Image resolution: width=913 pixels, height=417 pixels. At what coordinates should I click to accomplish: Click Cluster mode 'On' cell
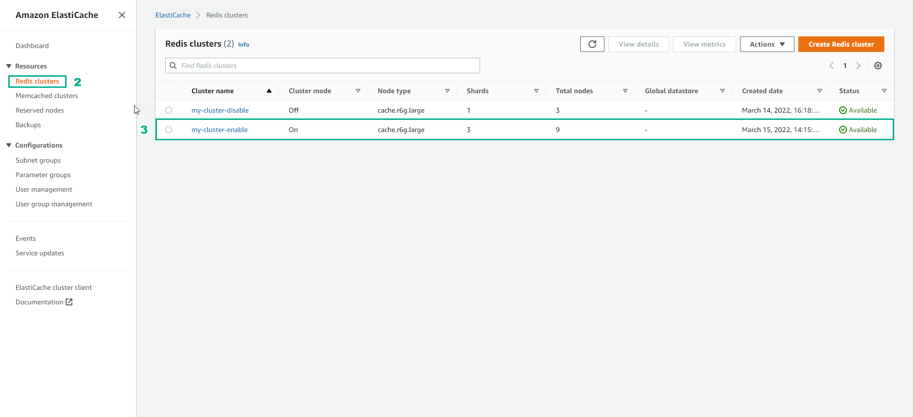(x=293, y=130)
